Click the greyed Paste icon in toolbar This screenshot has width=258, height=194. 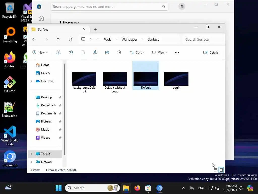83,53
